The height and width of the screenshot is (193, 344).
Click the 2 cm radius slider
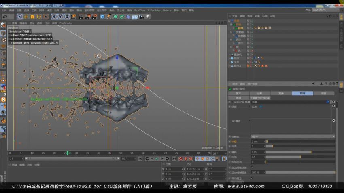(300, 141)
